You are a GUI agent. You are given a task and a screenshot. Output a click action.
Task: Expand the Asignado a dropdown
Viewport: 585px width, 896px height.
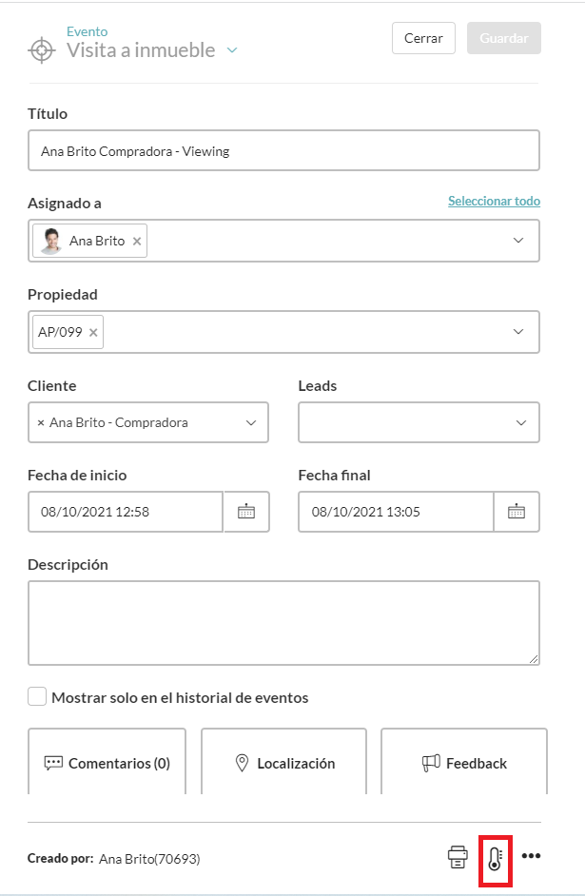pos(518,241)
